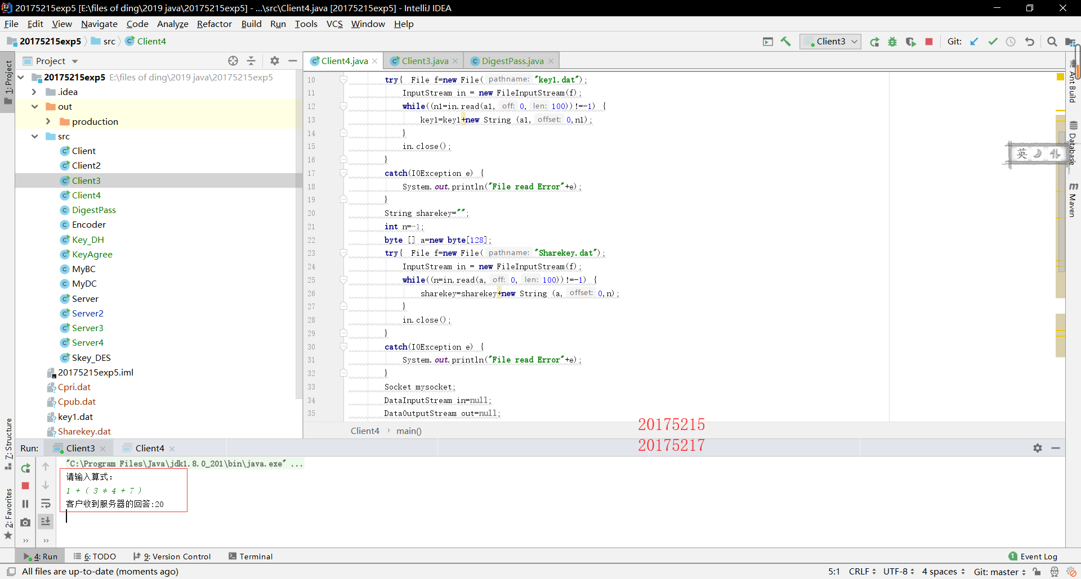Open the 4 spaces indent settings
The height and width of the screenshot is (579, 1081).
(943, 572)
